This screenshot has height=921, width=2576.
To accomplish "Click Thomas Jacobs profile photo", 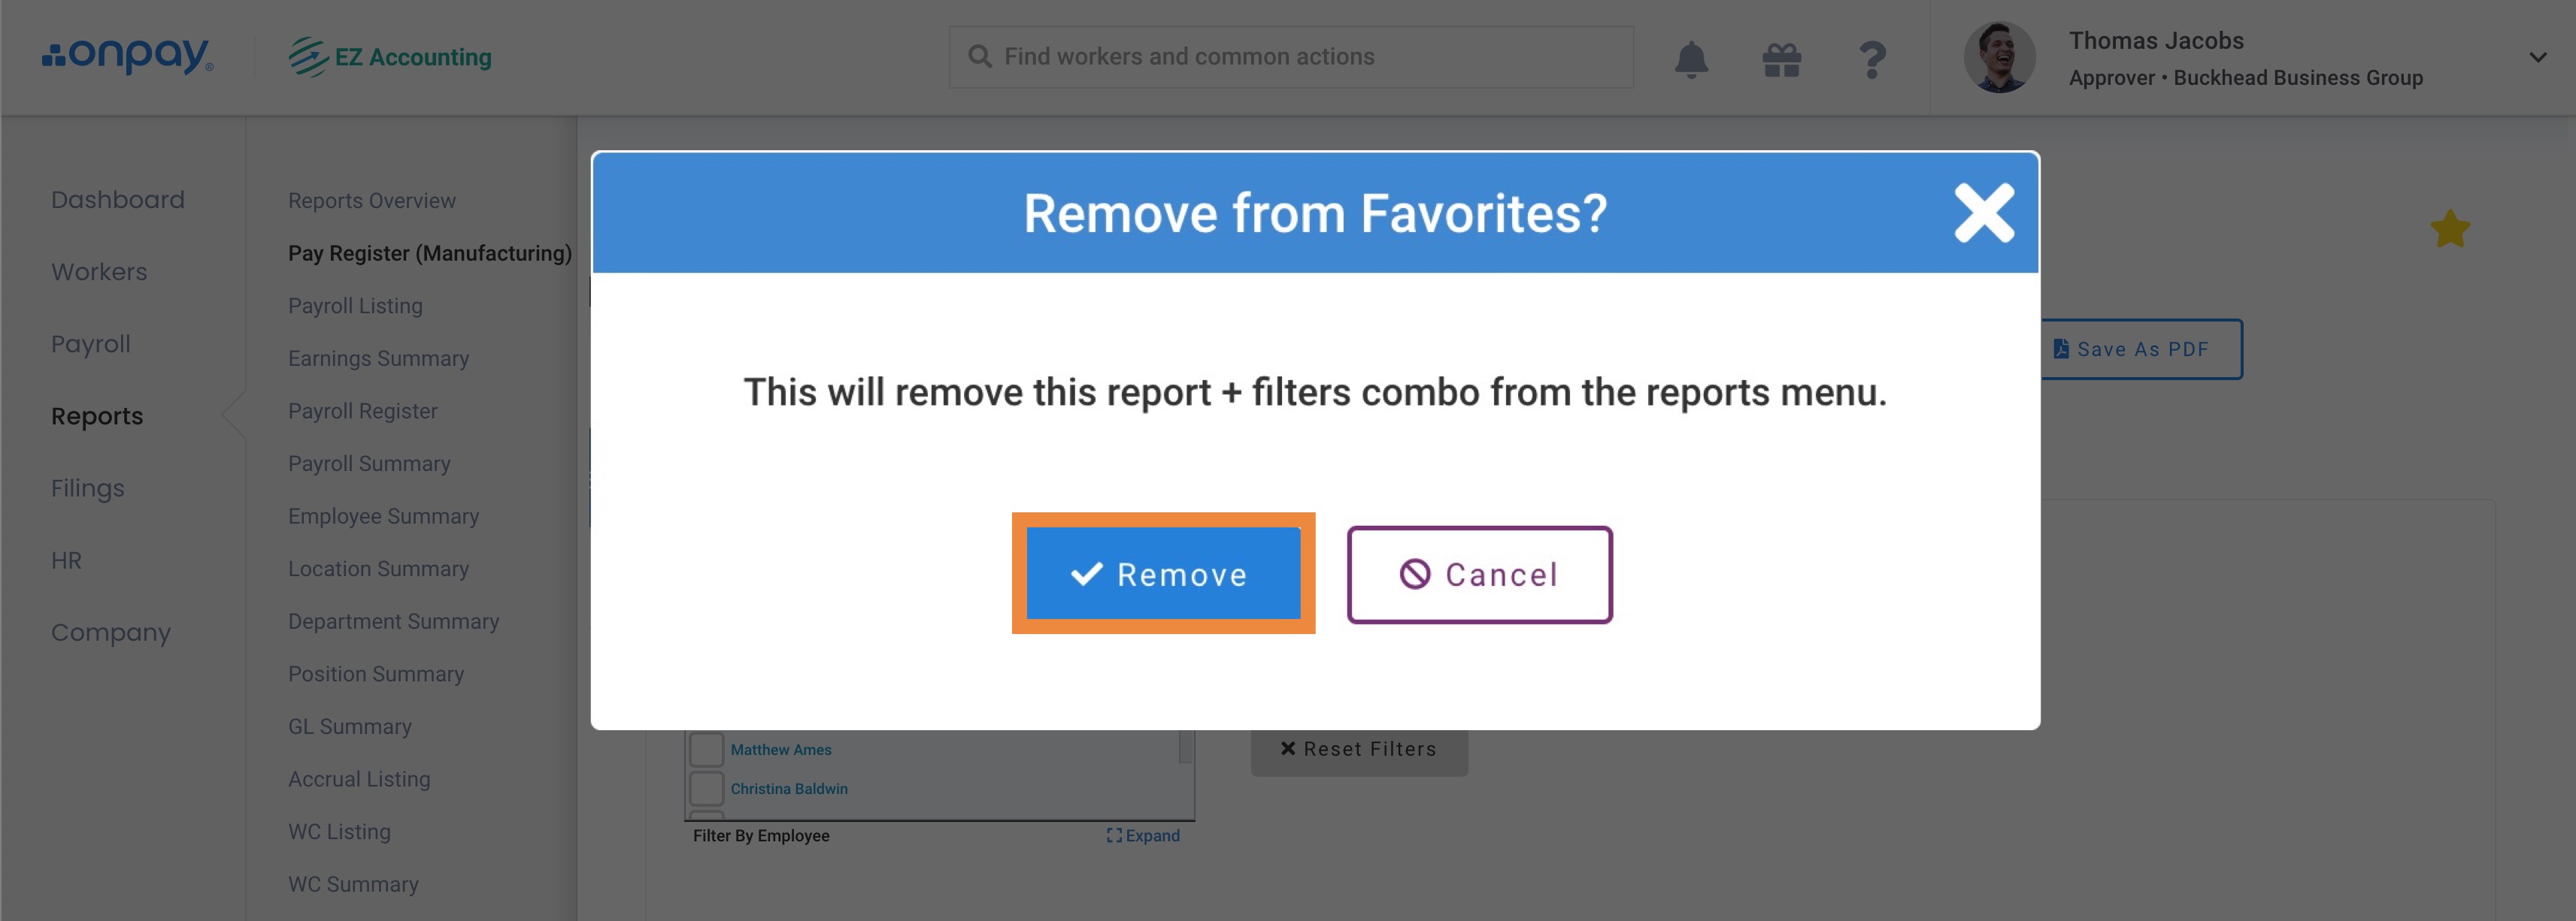I will (1999, 58).
